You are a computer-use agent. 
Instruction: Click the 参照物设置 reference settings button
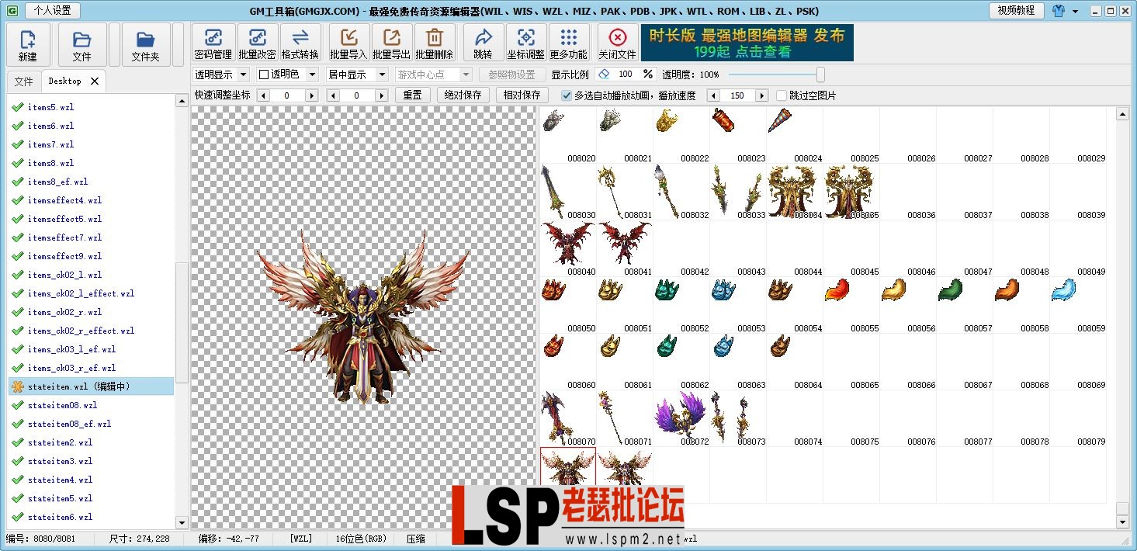(512, 75)
